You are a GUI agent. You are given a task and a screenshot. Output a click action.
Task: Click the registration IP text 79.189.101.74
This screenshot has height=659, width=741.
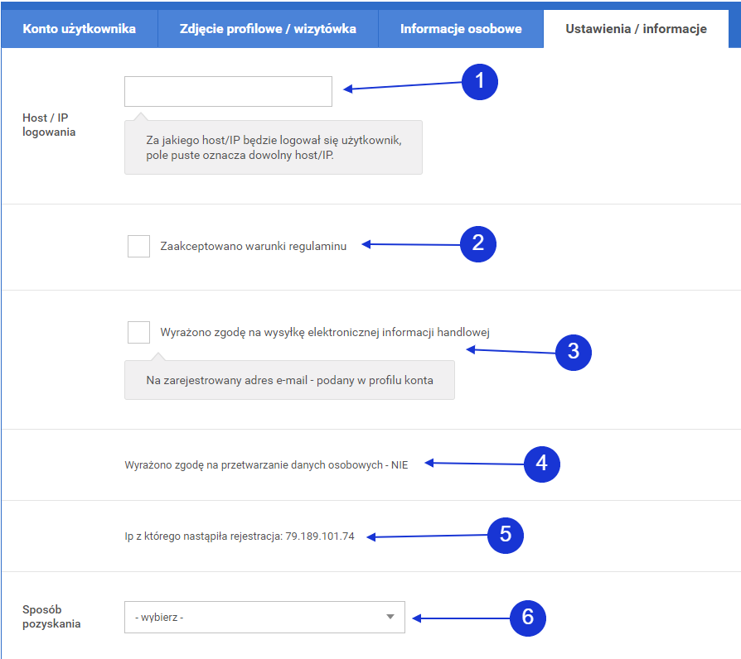click(320, 536)
